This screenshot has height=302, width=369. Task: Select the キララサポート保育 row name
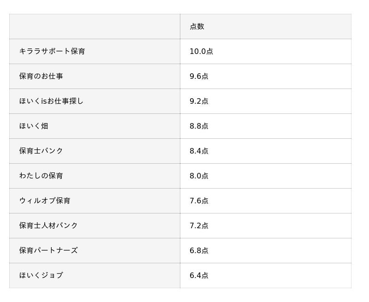point(52,52)
